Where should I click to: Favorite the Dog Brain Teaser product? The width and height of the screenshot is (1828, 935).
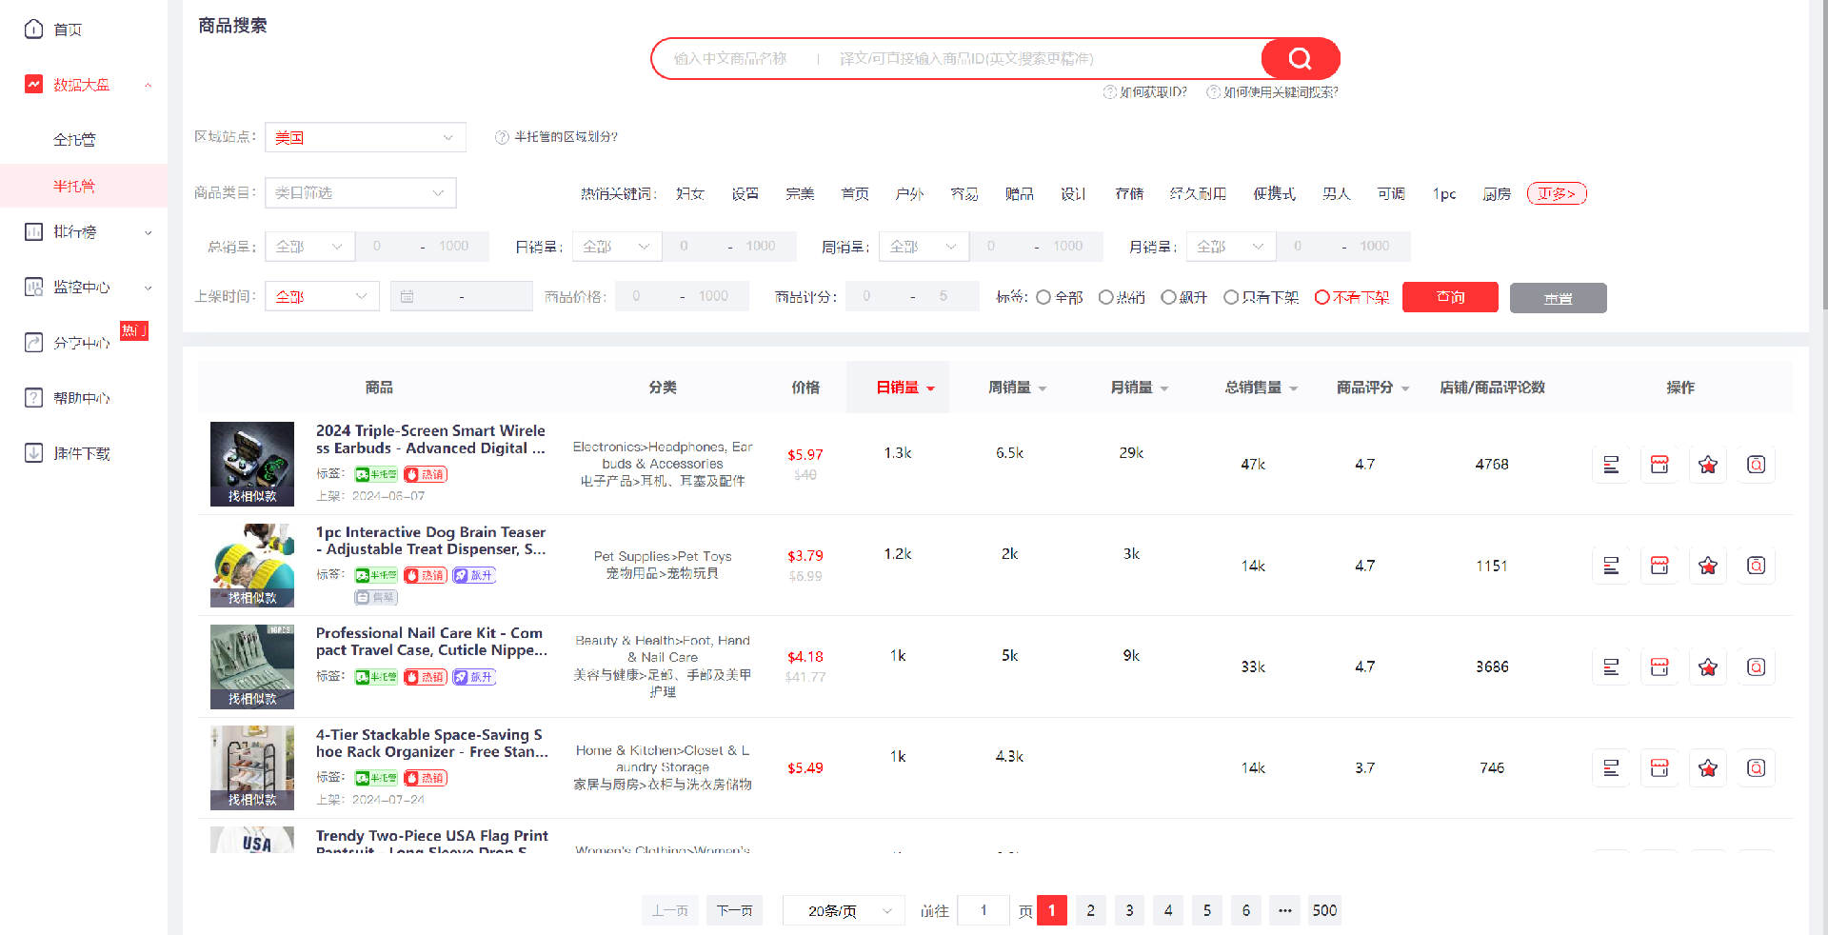(1708, 566)
